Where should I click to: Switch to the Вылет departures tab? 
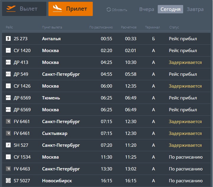[24, 9]
